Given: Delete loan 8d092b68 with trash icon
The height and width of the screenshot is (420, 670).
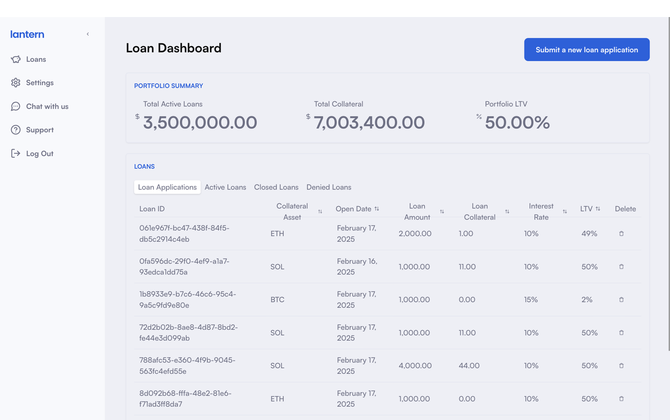Looking at the screenshot, I should 621,399.
